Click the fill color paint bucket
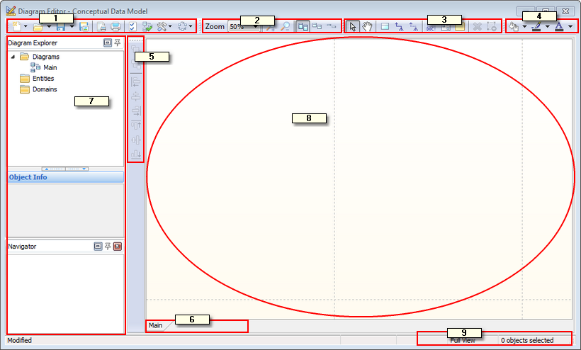Image resolution: width=581 pixels, height=350 pixels. pos(514,26)
